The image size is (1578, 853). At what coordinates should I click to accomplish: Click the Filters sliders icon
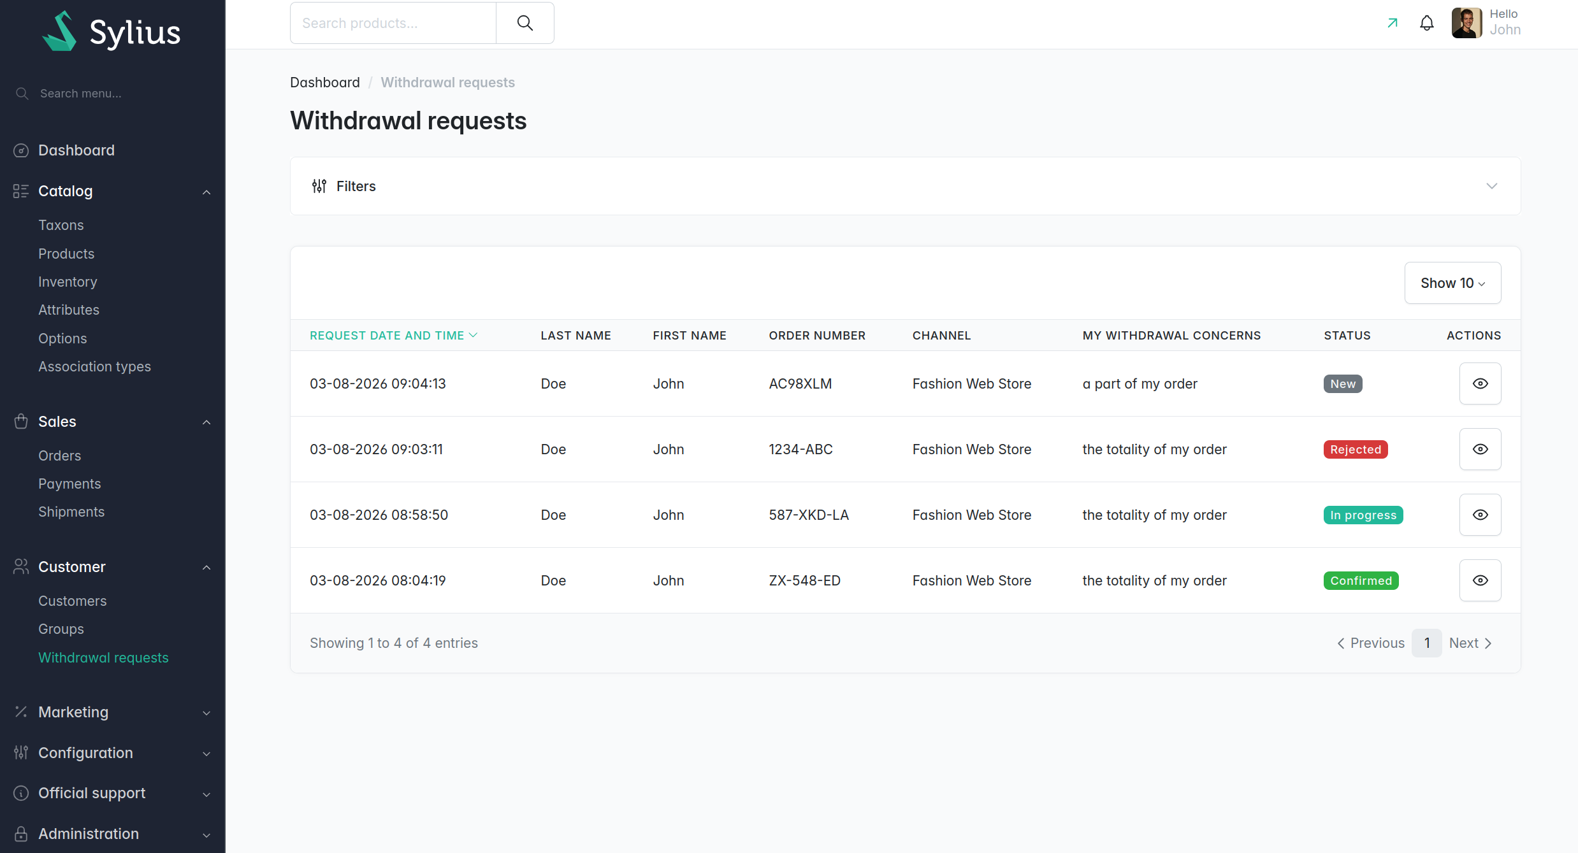click(x=319, y=186)
